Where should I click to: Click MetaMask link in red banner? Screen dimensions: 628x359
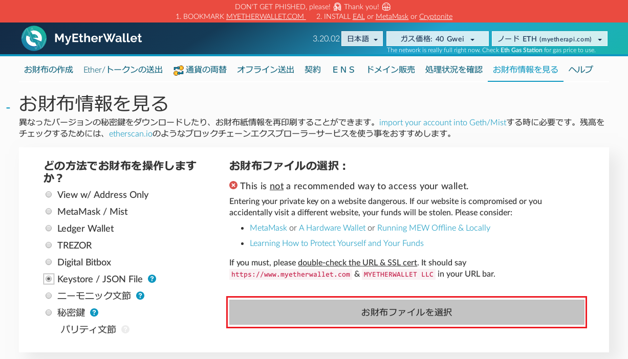[392, 16]
